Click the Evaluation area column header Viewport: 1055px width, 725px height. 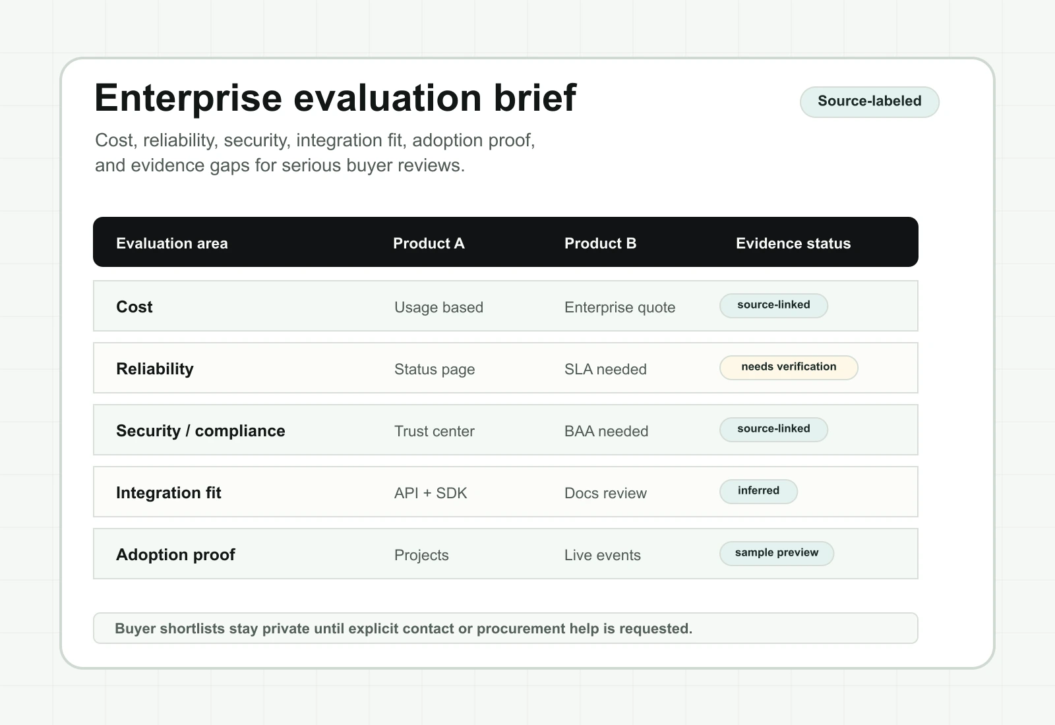[x=172, y=243]
